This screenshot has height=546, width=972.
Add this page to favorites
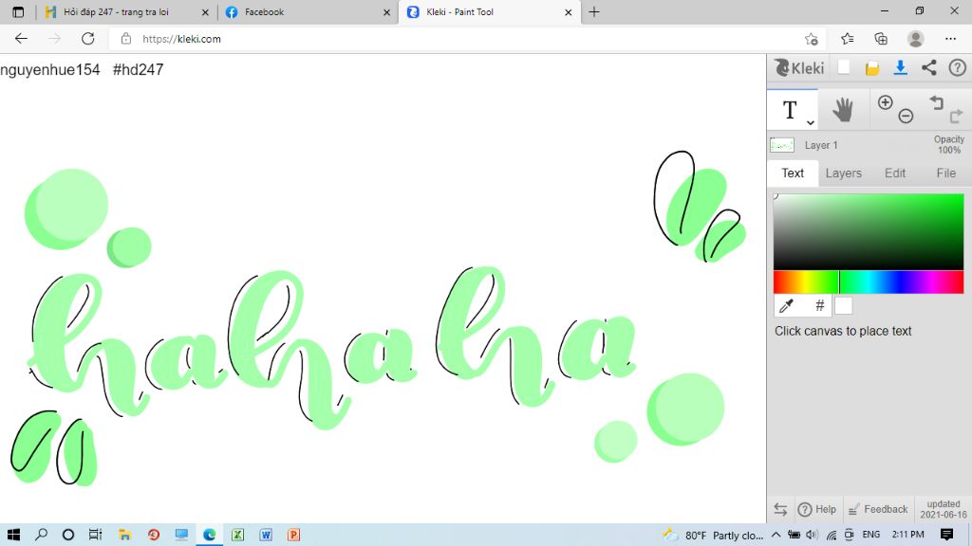pyautogui.click(x=811, y=39)
